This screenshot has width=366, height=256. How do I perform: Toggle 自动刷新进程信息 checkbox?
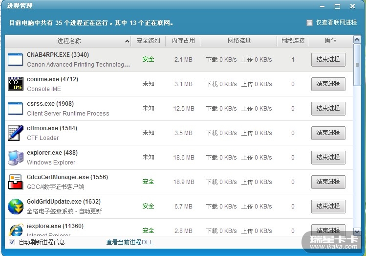click(x=12, y=242)
